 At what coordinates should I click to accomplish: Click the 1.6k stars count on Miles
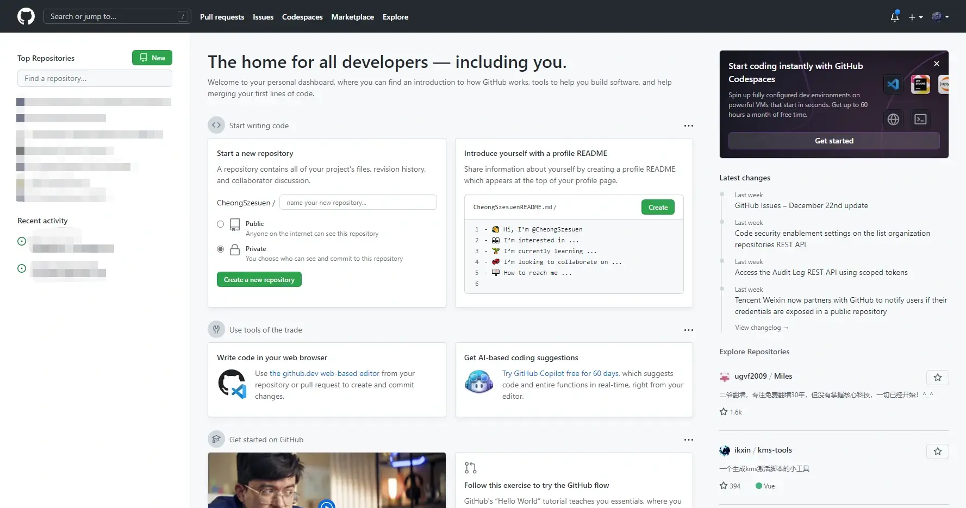[731, 412]
